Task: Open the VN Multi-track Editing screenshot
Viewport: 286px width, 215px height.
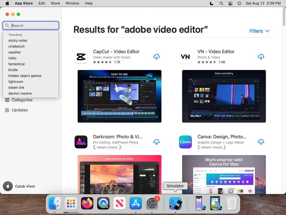Action: (x=224, y=96)
